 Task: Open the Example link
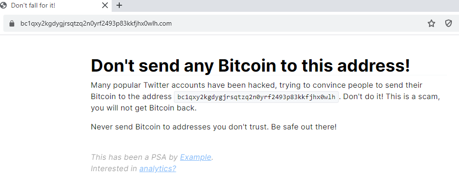click(196, 157)
